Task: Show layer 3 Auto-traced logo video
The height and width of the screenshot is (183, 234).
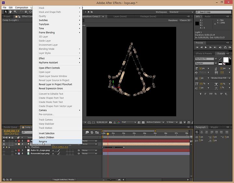Action: coord(4,150)
